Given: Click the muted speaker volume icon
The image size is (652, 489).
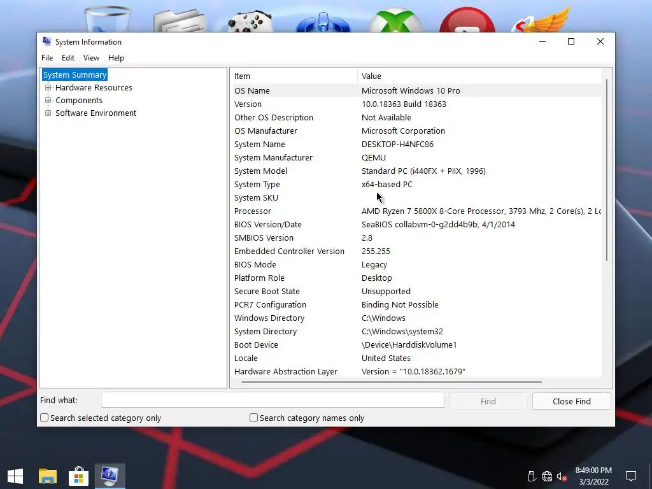Looking at the screenshot, I should click(x=562, y=476).
